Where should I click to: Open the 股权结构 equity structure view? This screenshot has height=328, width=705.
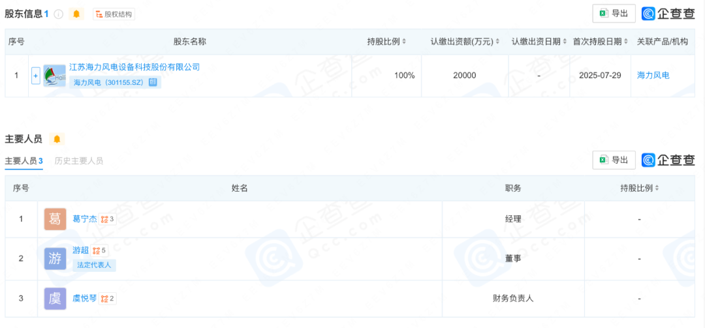[114, 14]
